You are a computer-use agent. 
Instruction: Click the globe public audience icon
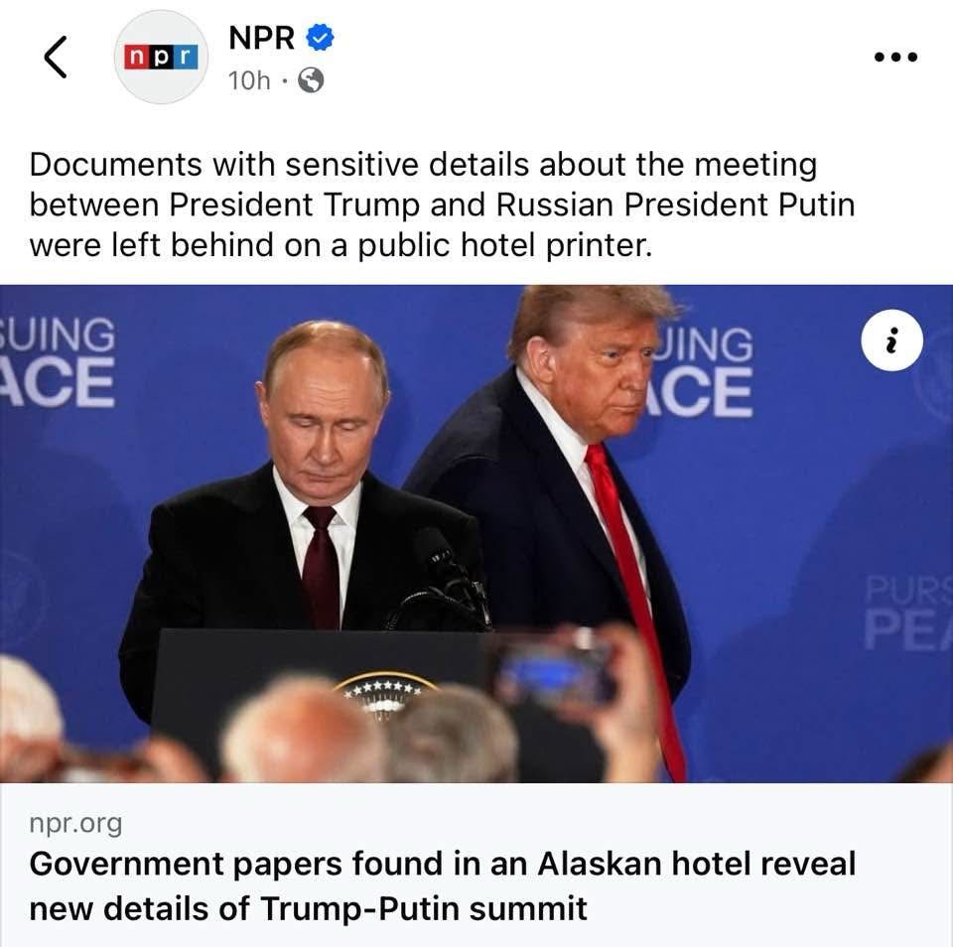(311, 80)
